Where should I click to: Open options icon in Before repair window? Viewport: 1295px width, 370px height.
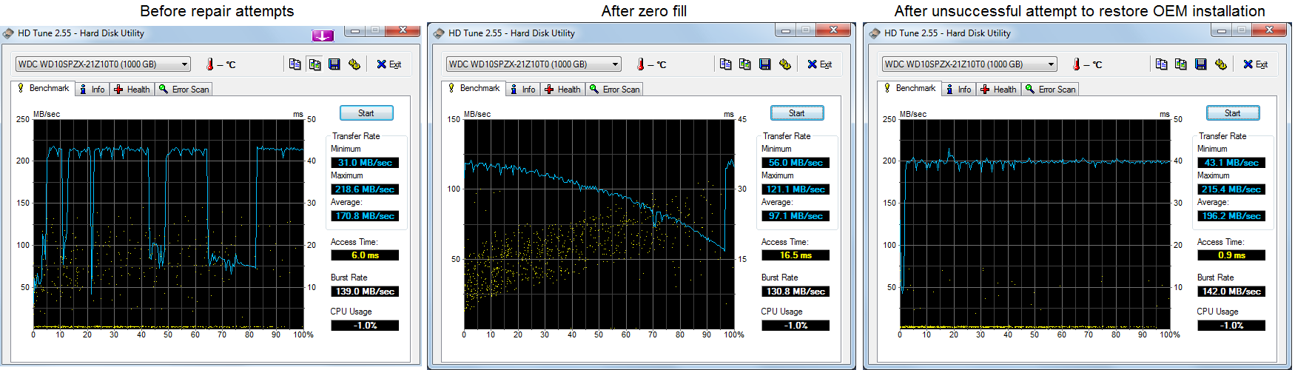tap(354, 64)
